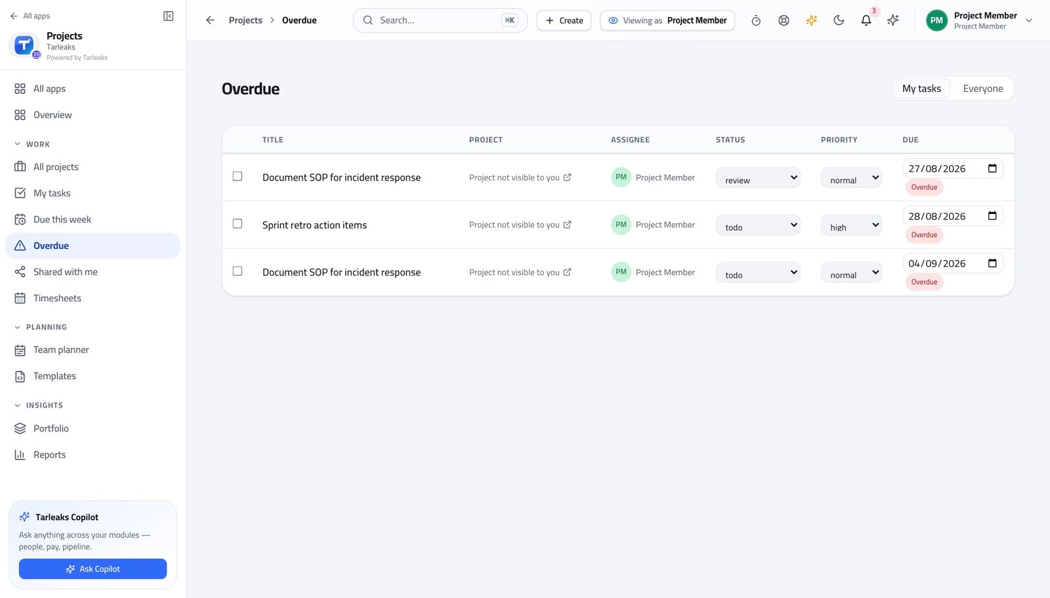This screenshot has height=598, width=1050.
Task: Toggle the Viewing as Project Member eye control
Action: pos(667,20)
